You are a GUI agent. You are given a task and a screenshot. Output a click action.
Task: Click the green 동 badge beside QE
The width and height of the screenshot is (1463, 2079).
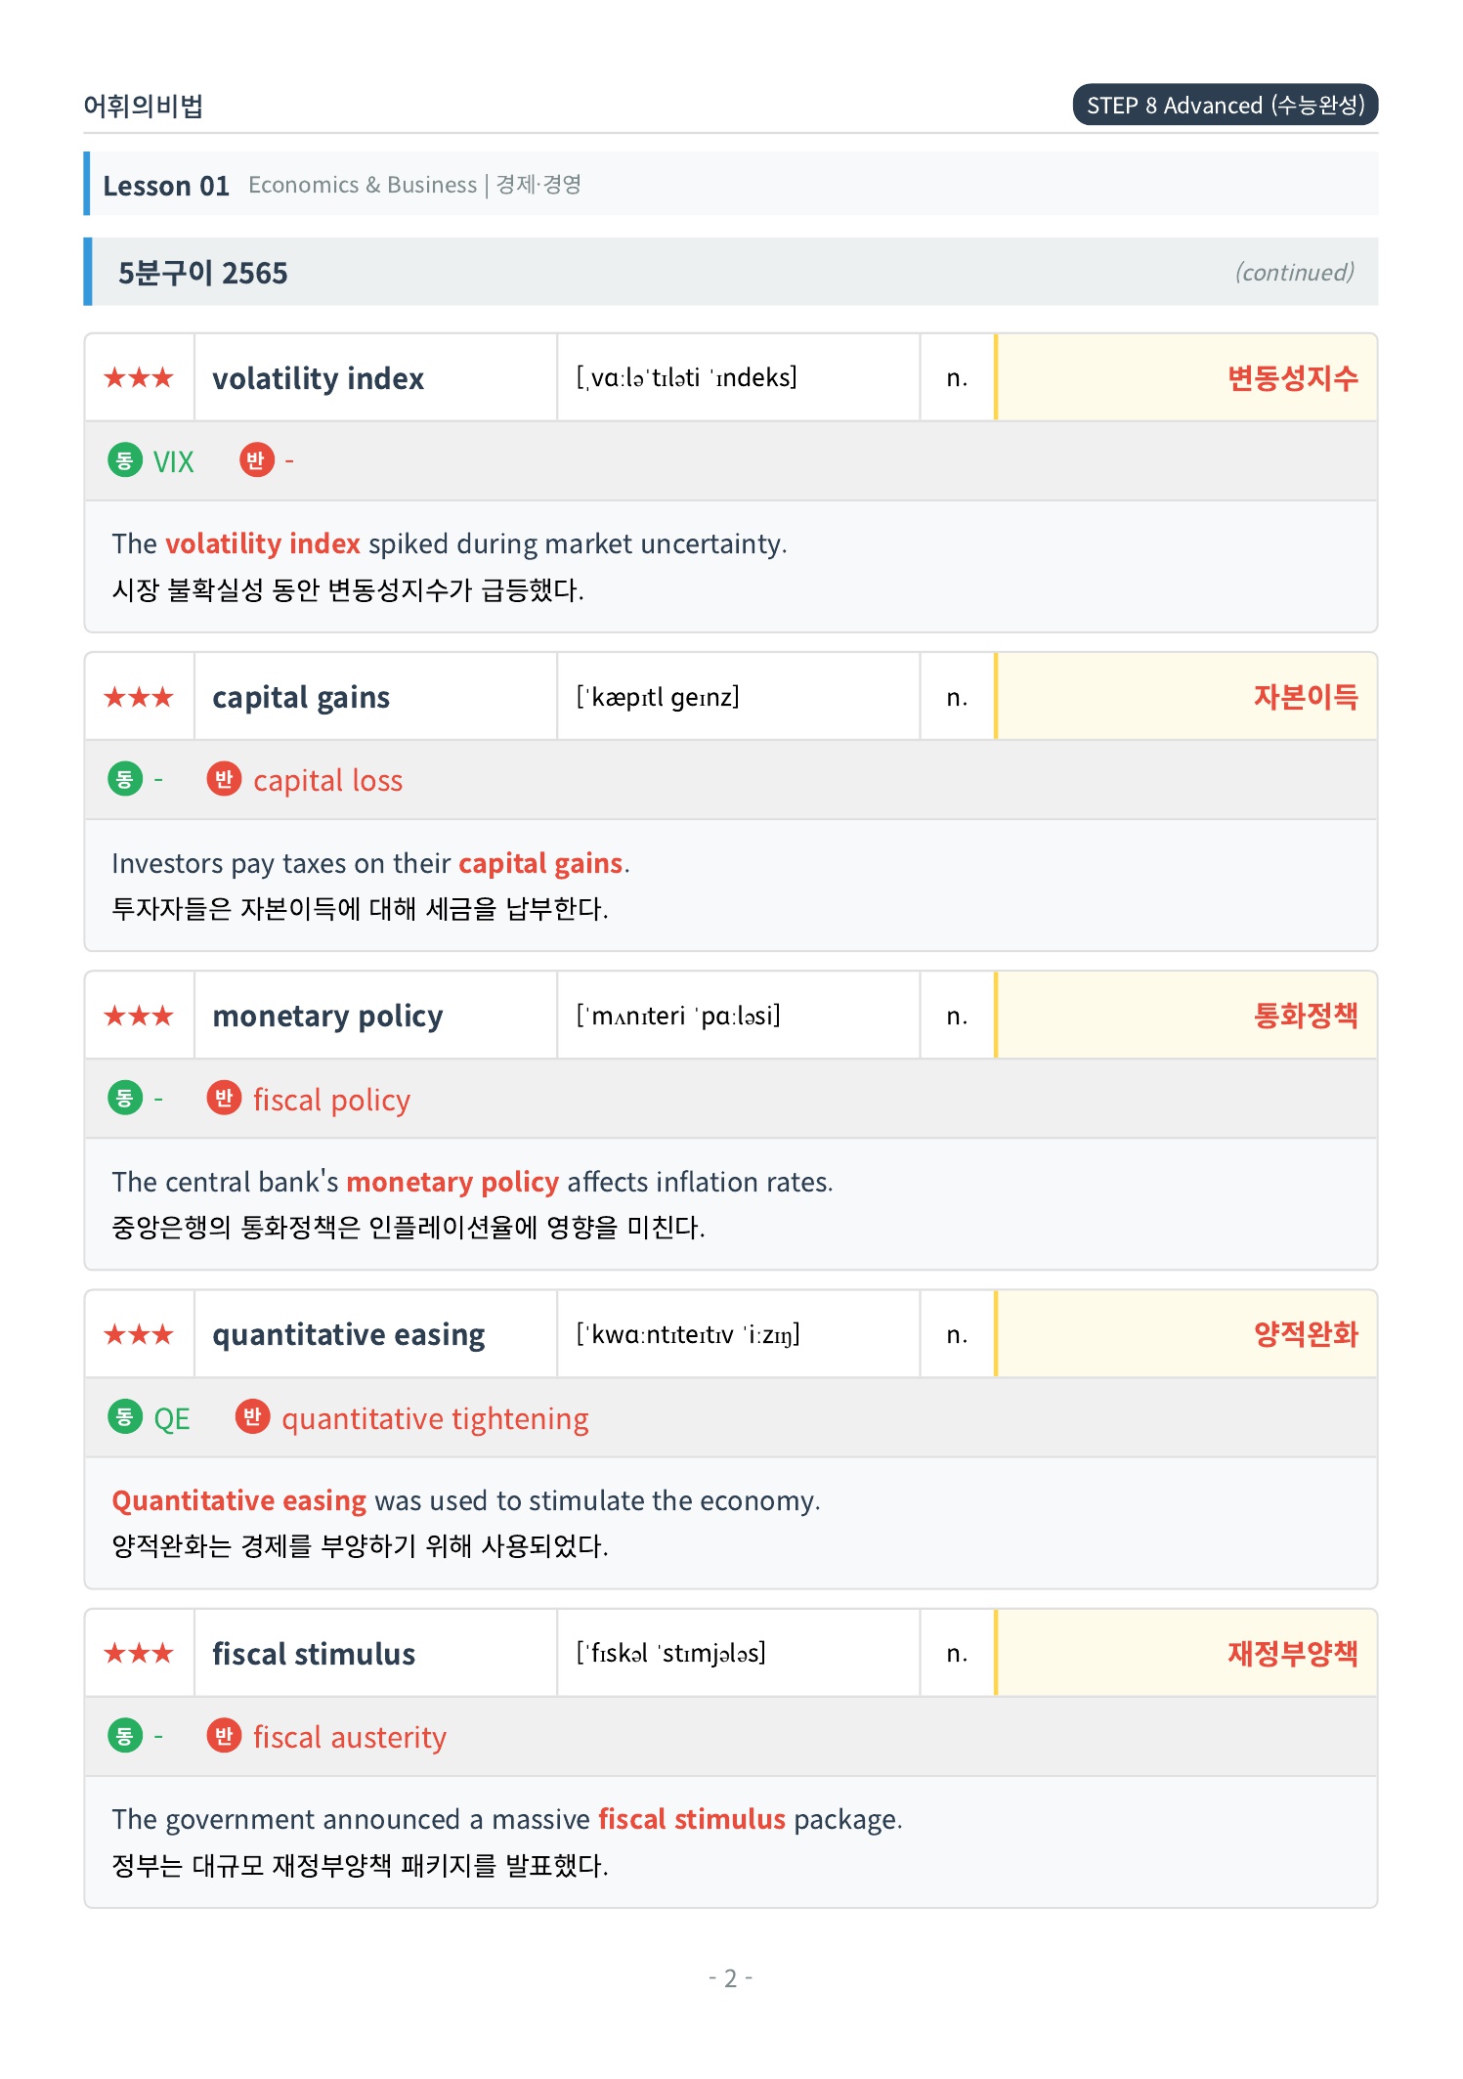click(x=125, y=1416)
